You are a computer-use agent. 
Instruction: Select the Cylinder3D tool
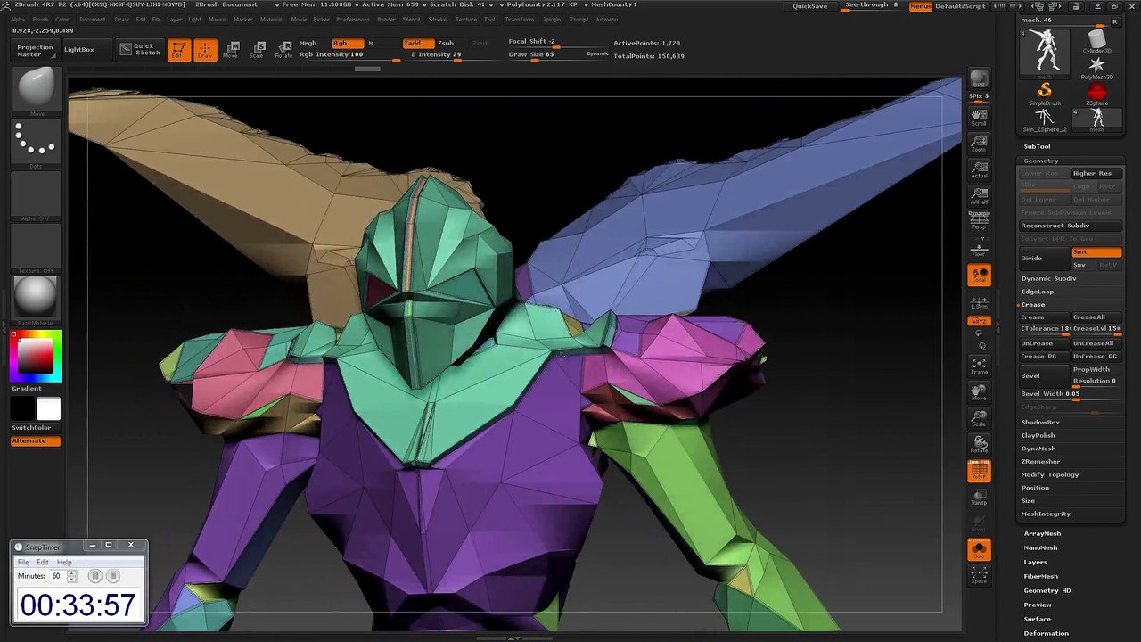click(x=1096, y=41)
